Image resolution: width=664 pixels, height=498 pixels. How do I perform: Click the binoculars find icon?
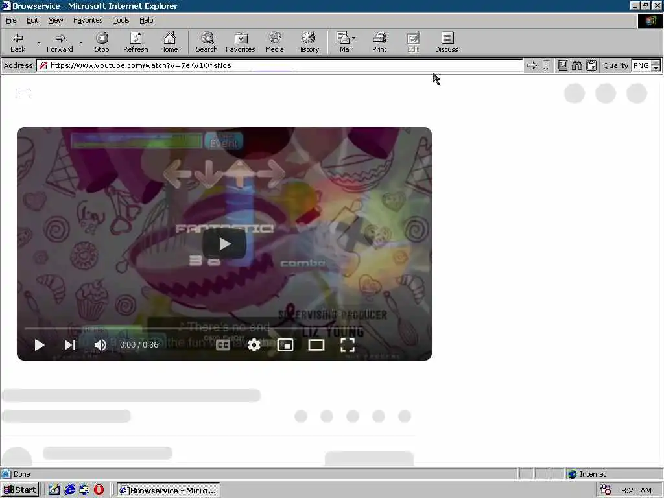point(576,65)
